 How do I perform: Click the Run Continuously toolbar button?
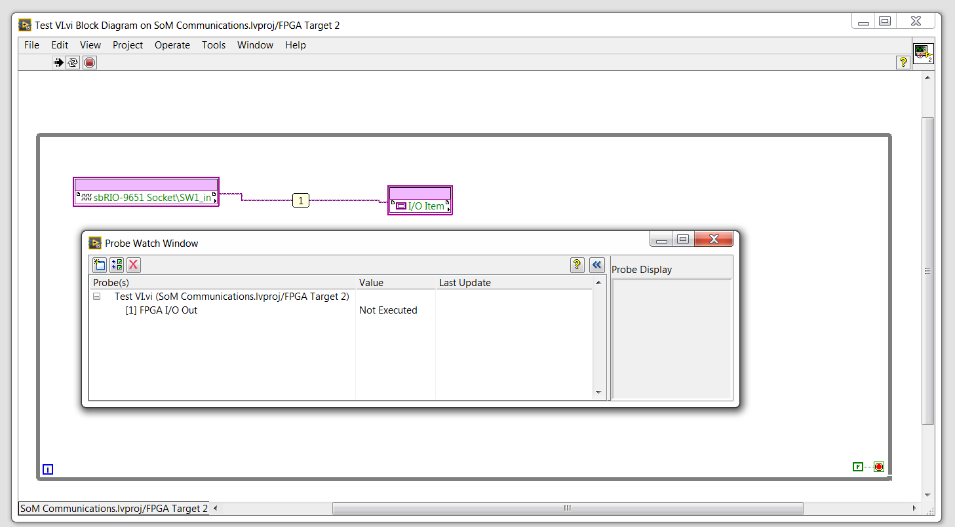point(73,63)
